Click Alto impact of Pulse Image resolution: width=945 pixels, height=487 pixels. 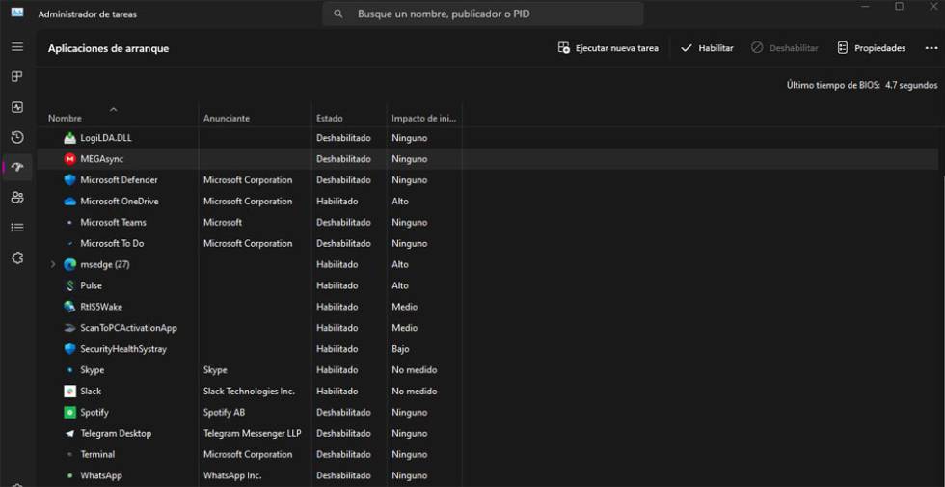400,285
